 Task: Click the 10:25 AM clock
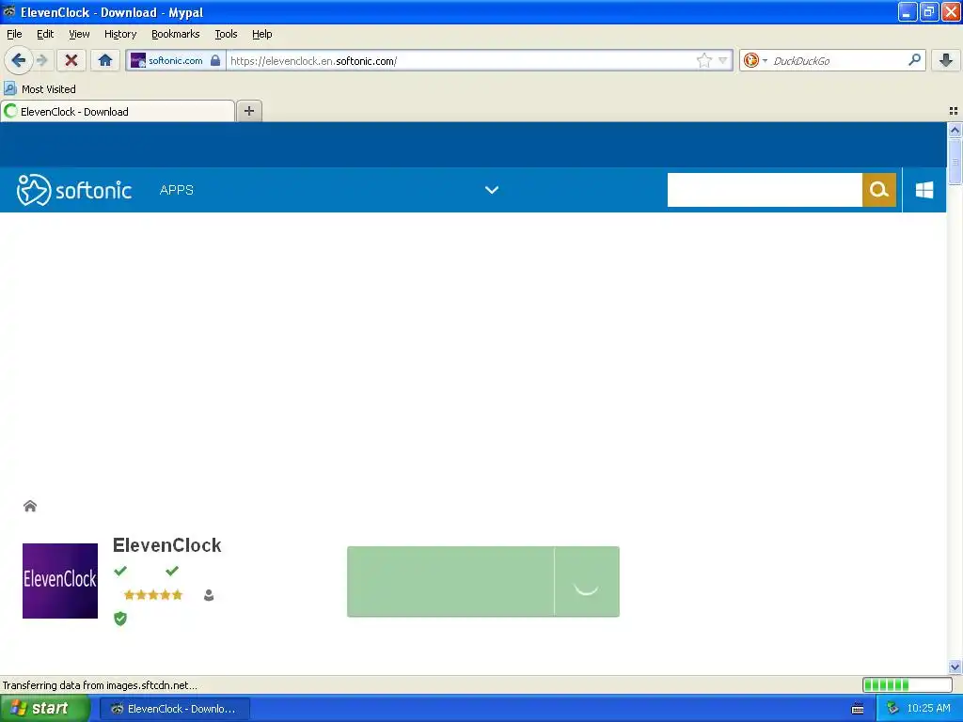[x=928, y=709]
